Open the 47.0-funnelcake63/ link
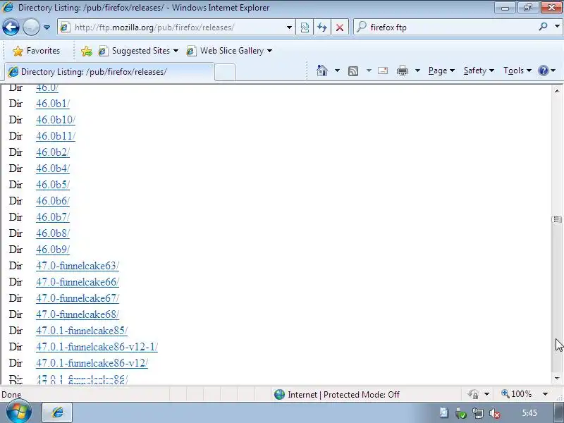 click(x=78, y=266)
